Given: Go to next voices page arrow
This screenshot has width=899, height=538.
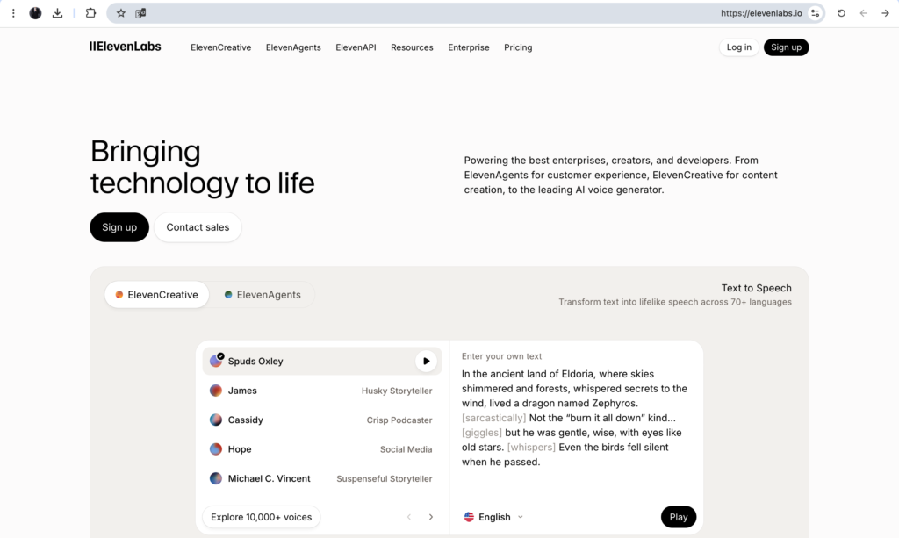Looking at the screenshot, I should coord(430,517).
